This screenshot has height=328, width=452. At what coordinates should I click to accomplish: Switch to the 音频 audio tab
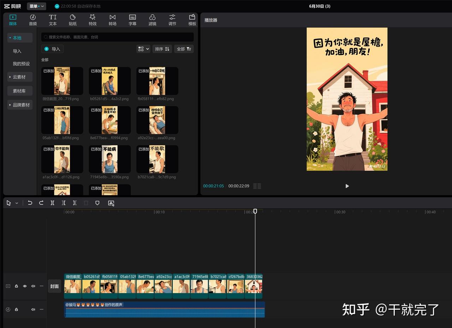tap(33, 20)
